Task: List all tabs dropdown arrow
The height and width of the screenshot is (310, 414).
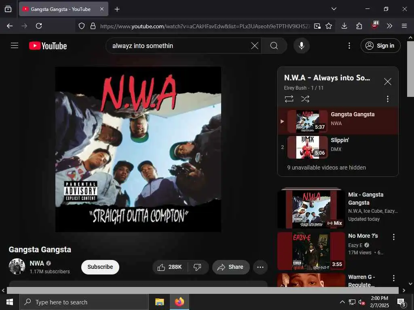Action: [334, 9]
